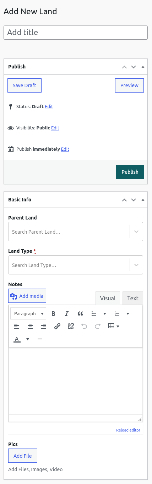Expand numbered list style options
152x484 pixels.
(128, 313)
